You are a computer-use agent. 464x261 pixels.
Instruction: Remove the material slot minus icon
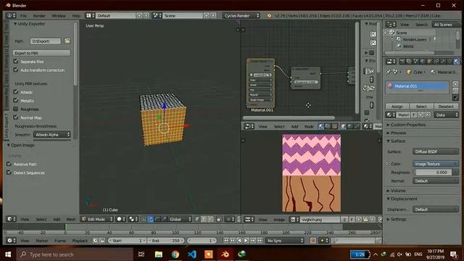(x=455, y=91)
